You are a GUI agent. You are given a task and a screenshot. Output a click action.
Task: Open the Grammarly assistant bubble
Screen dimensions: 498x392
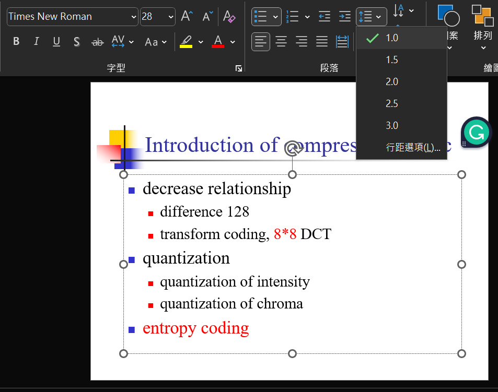tap(475, 133)
